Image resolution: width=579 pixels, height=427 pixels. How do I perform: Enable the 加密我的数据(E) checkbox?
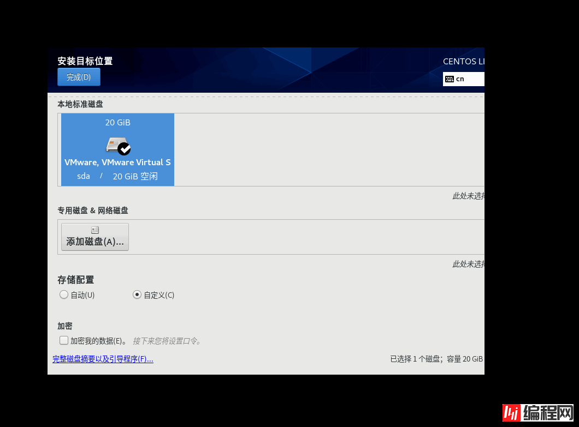(64, 341)
